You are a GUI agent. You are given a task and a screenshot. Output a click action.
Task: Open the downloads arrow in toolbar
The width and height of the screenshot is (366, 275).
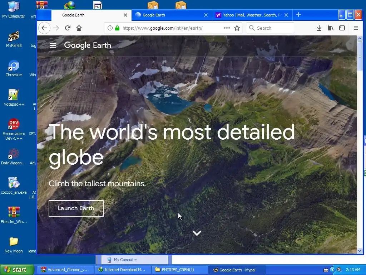[x=319, y=28]
